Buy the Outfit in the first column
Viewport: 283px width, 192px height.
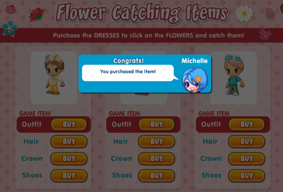[x=69, y=124]
